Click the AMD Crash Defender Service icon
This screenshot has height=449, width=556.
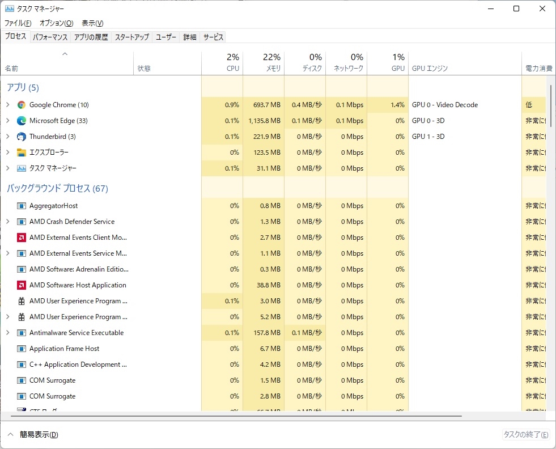click(22, 222)
